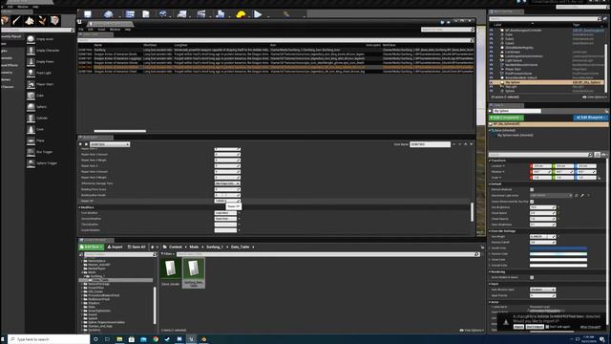Click the Play triangle in the toolbar
Screen dimensions: 611x344
(258, 14)
